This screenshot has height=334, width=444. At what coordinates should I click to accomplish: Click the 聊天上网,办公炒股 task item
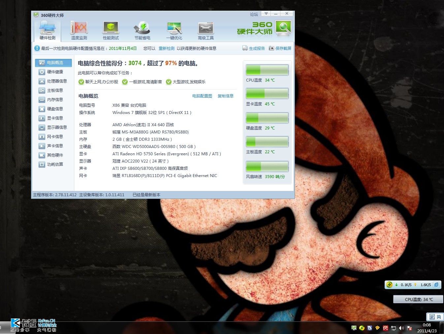98,82
